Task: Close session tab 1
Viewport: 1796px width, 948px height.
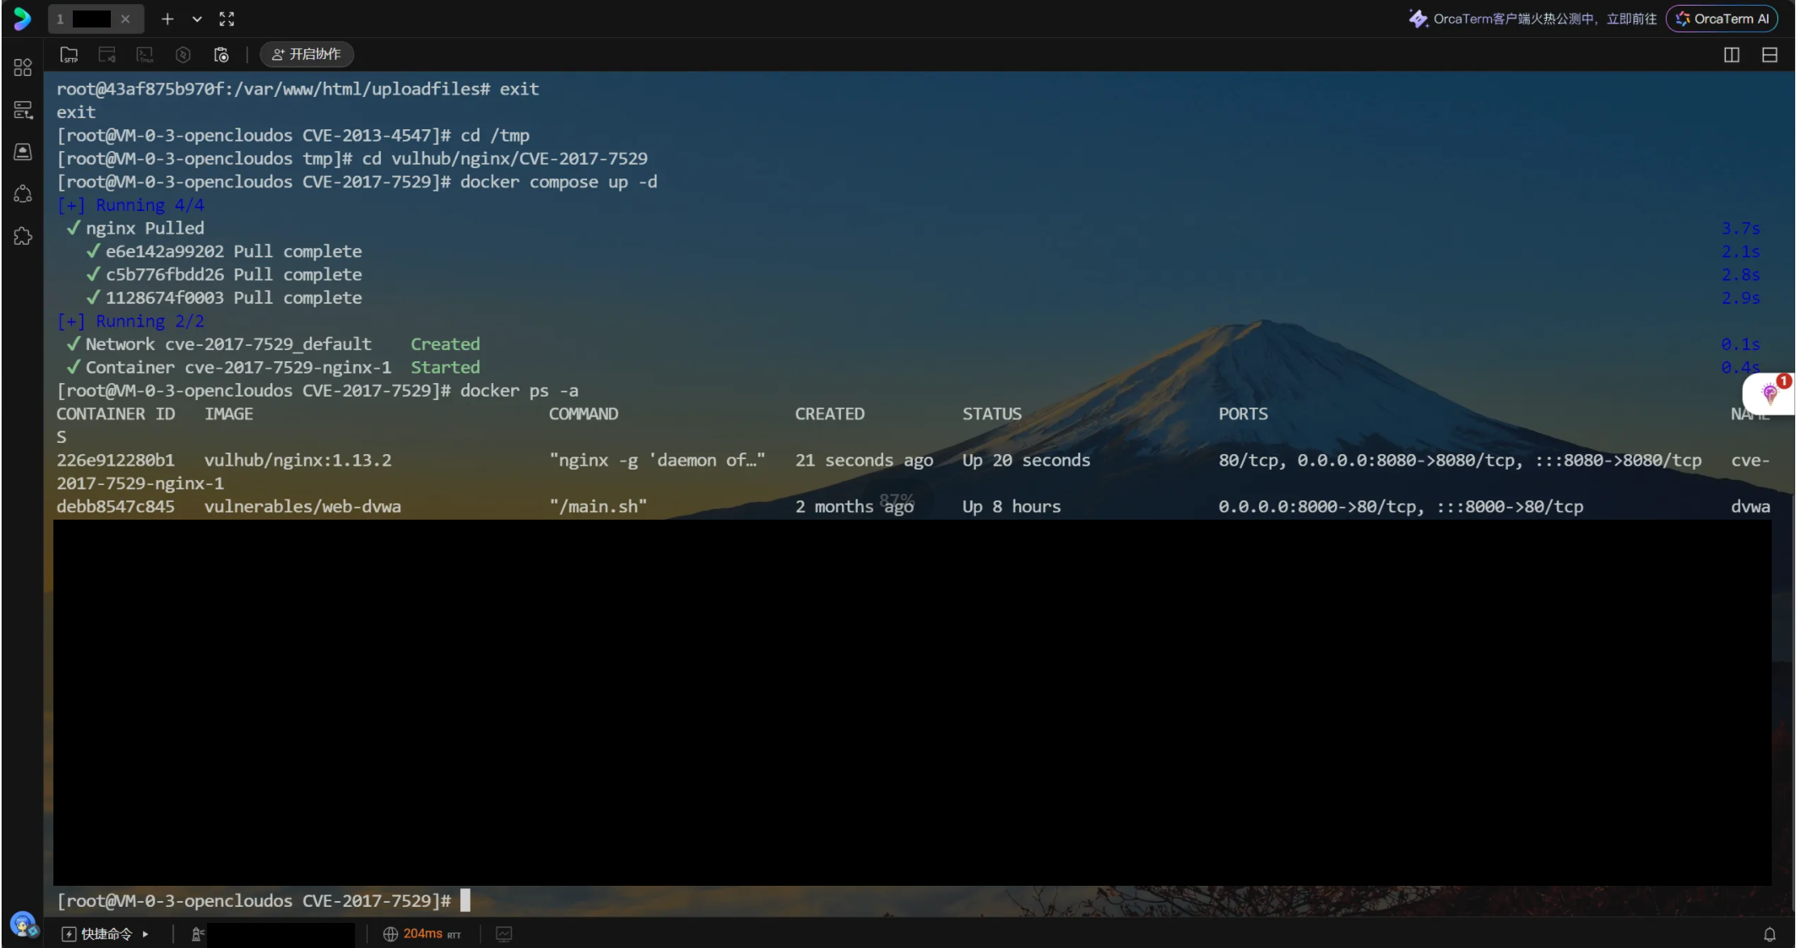Action: (125, 19)
